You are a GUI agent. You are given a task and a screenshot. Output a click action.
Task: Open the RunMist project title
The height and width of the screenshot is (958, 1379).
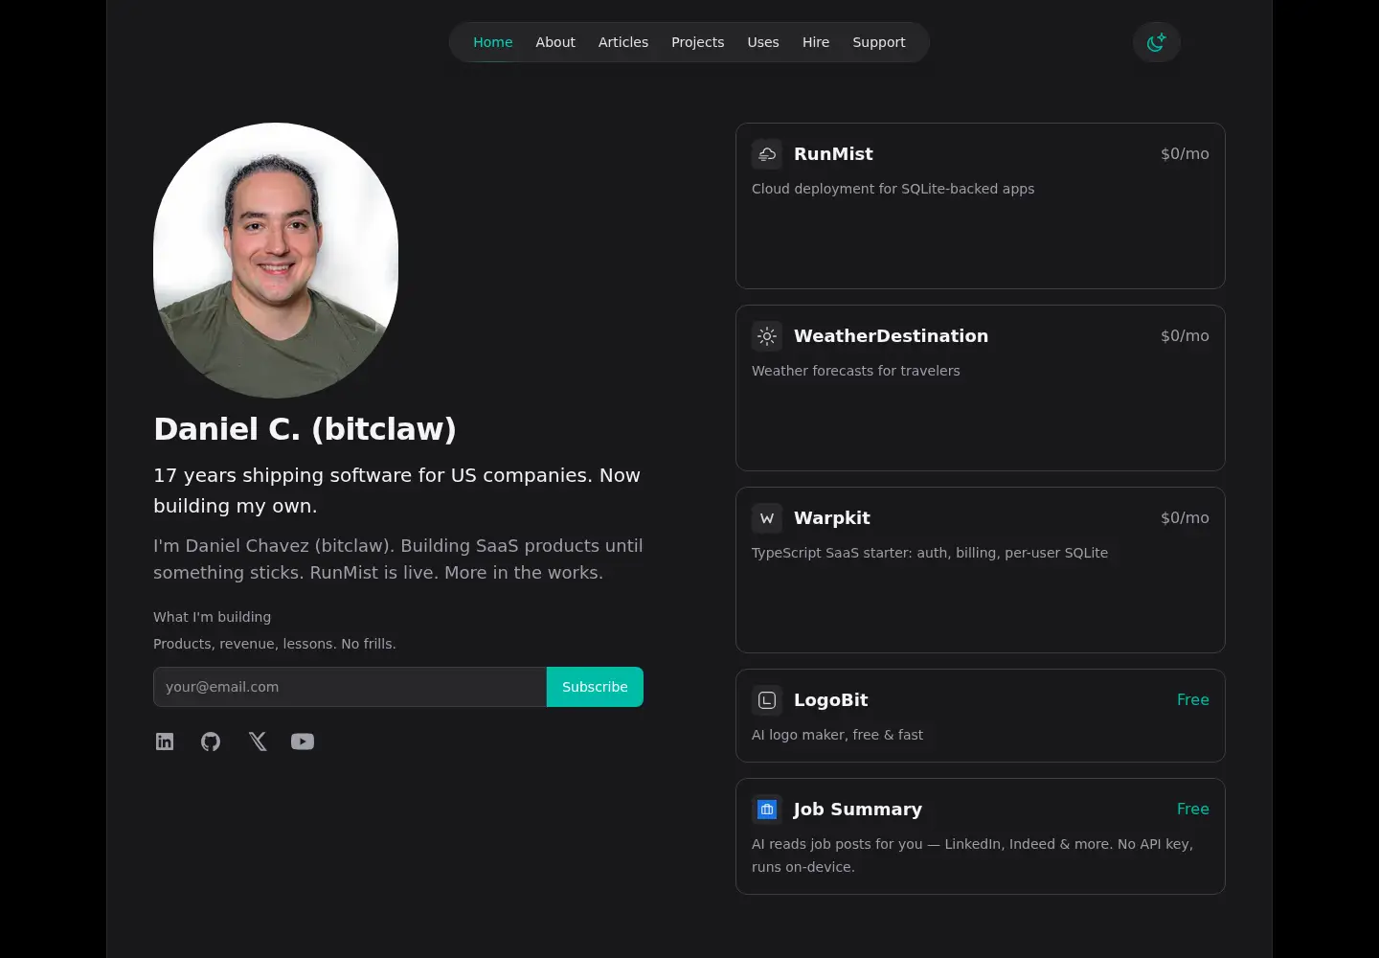click(833, 154)
